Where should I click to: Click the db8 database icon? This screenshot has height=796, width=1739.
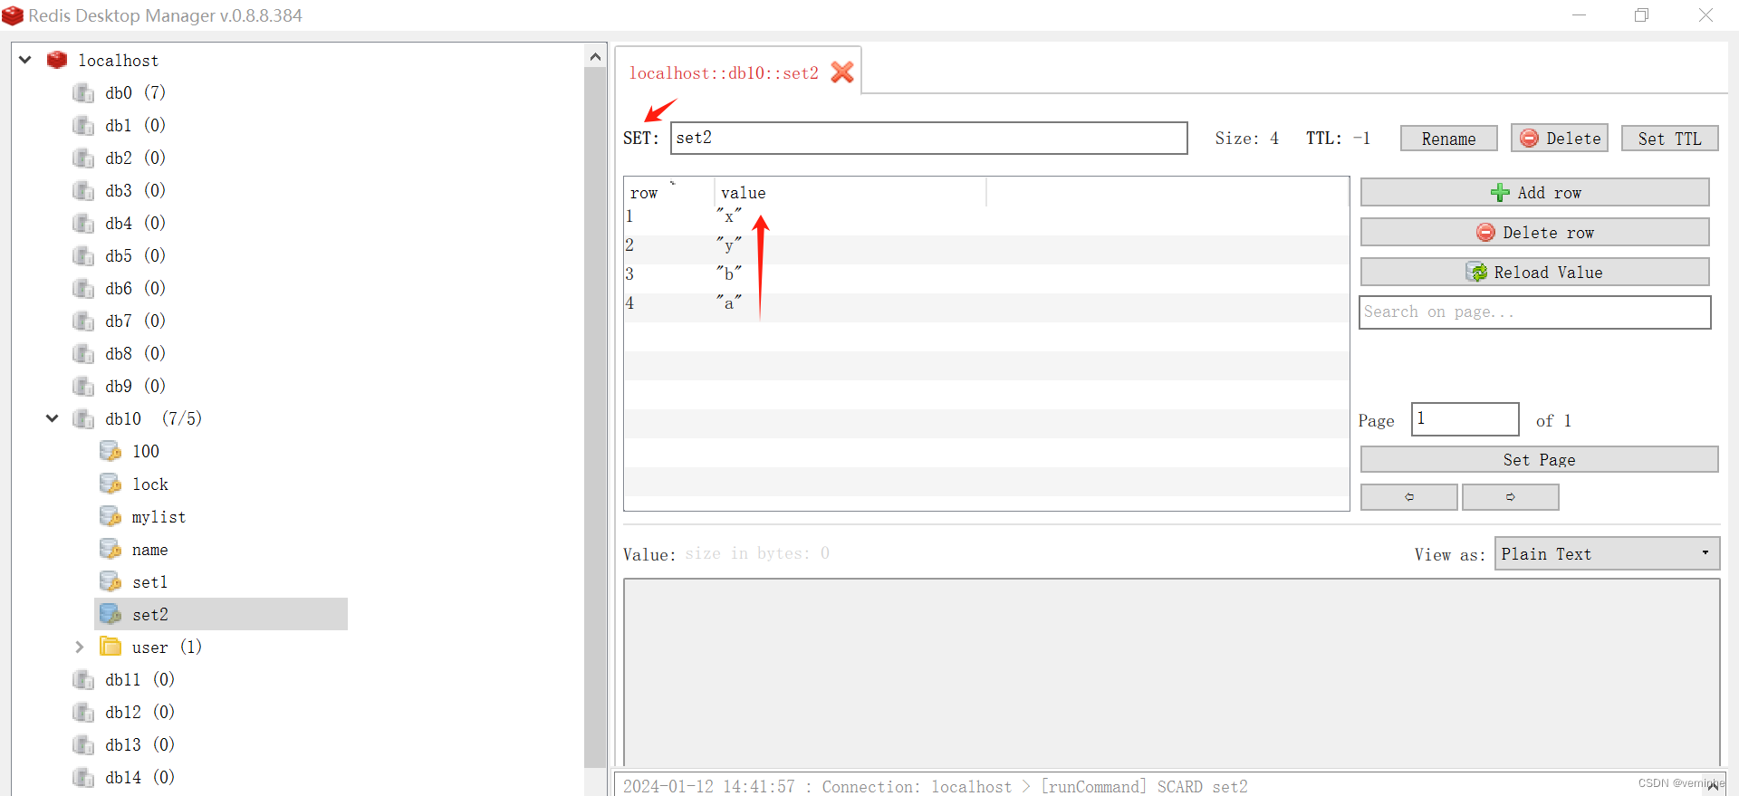pyautogui.click(x=83, y=353)
